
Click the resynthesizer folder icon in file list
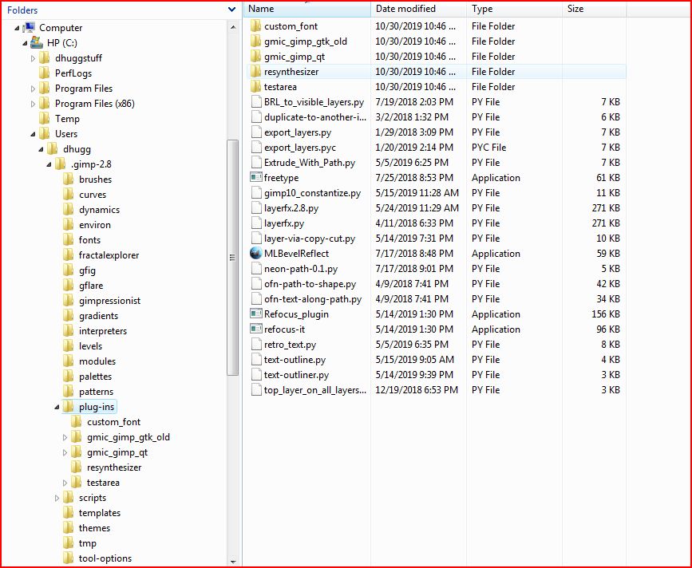pyautogui.click(x=256, y=72)
